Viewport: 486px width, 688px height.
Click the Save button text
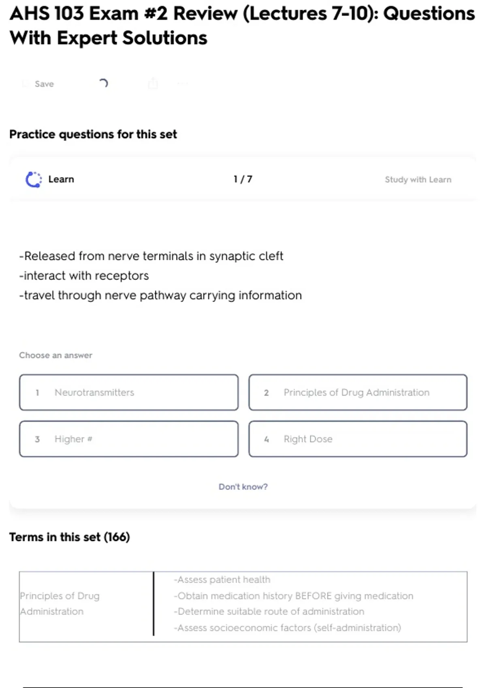[44, 84]
